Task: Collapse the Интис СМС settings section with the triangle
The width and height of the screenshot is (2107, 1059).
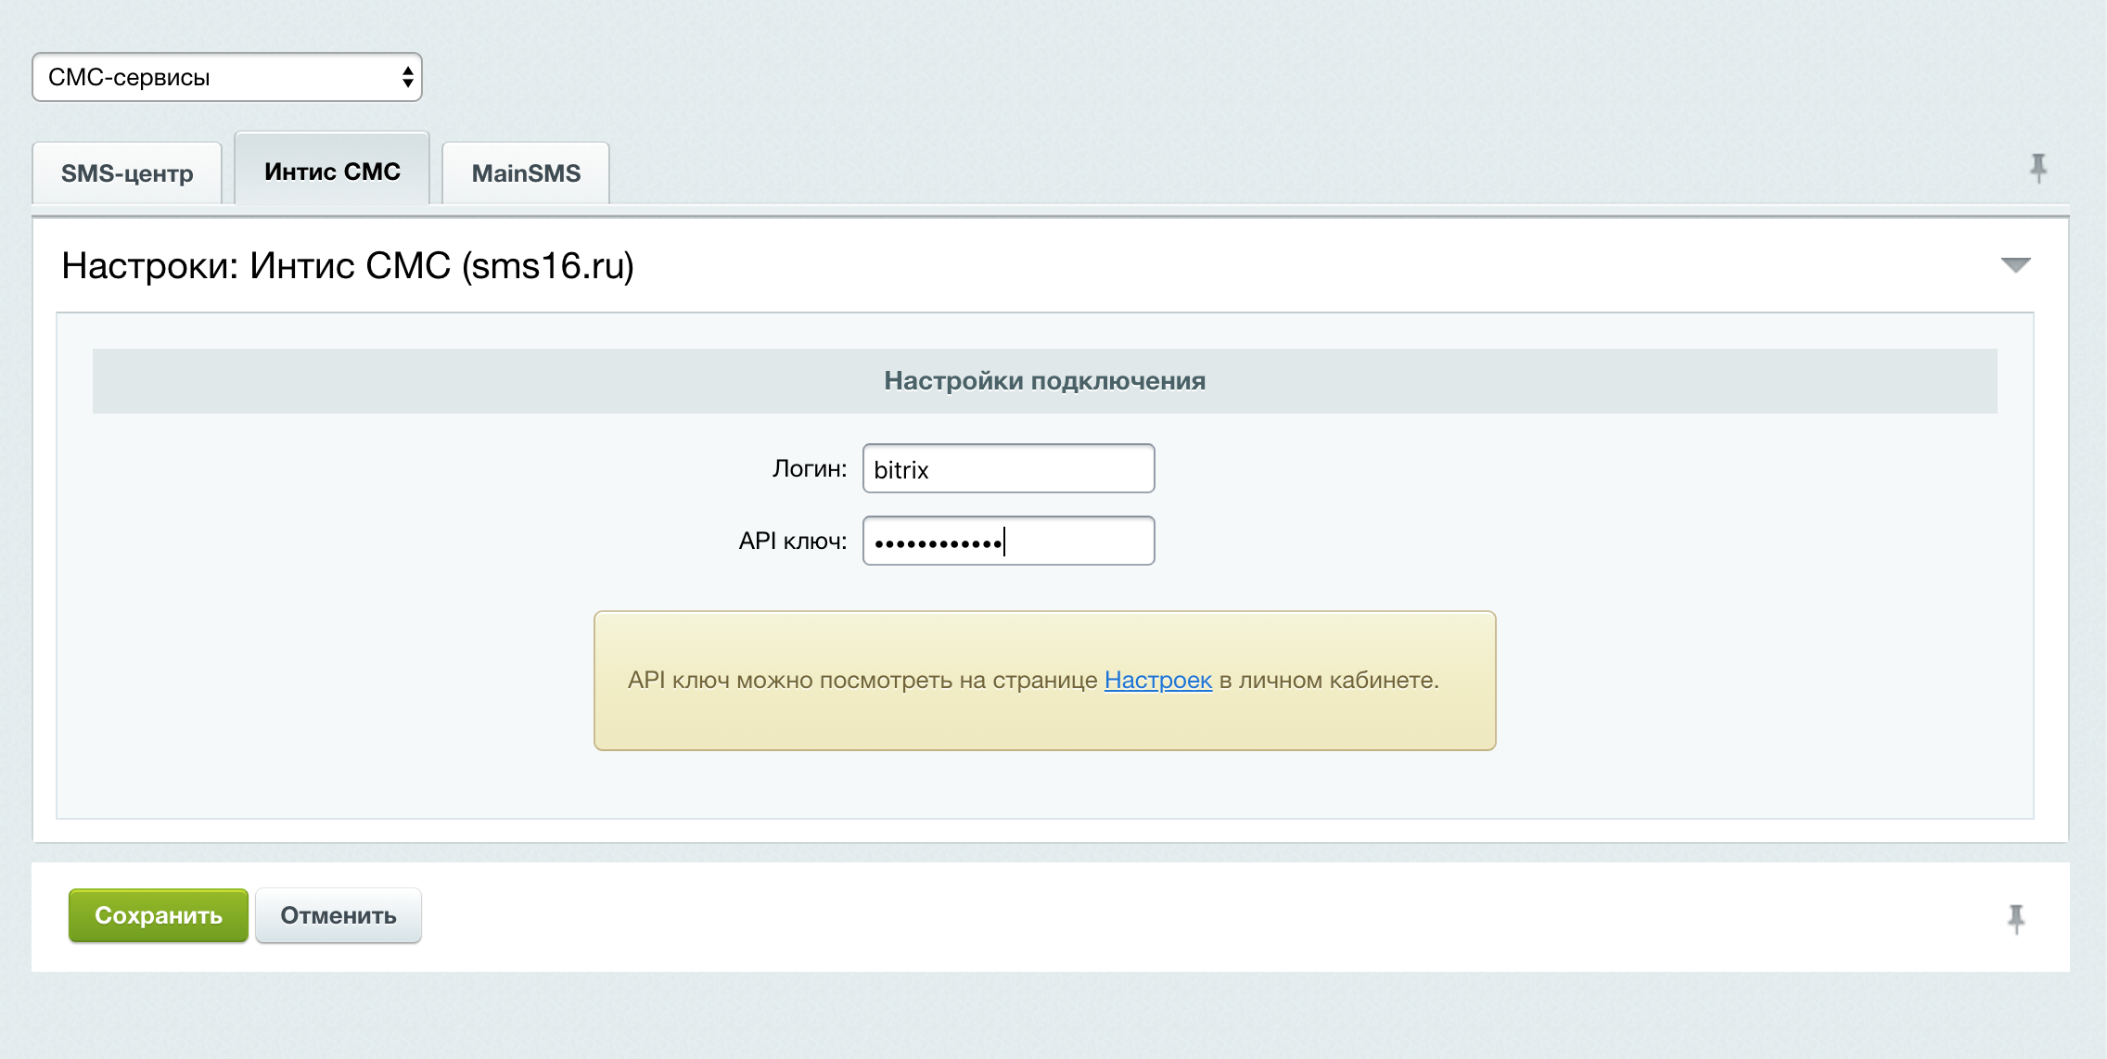Action: [2015, 265]
